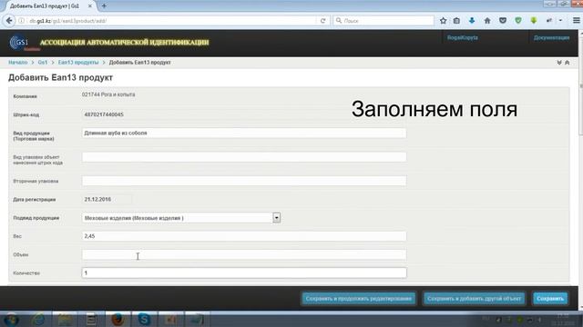Open the green shield extension

(x=518, y=21)
